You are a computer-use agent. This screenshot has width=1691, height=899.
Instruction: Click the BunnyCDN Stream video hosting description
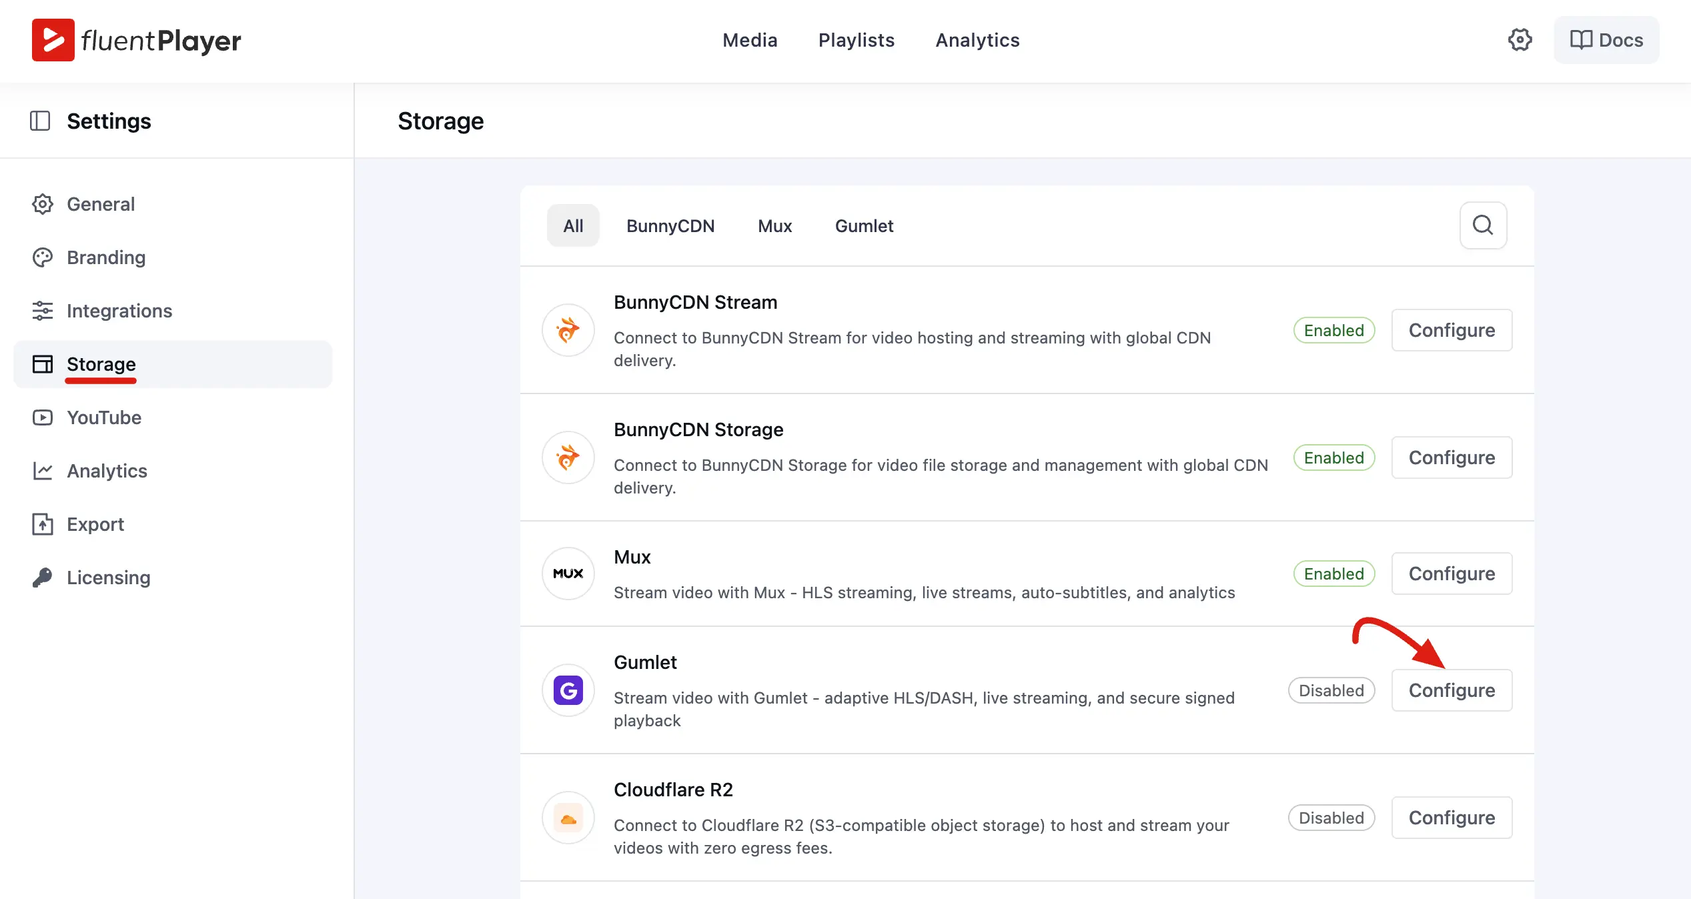pos(912,349)
